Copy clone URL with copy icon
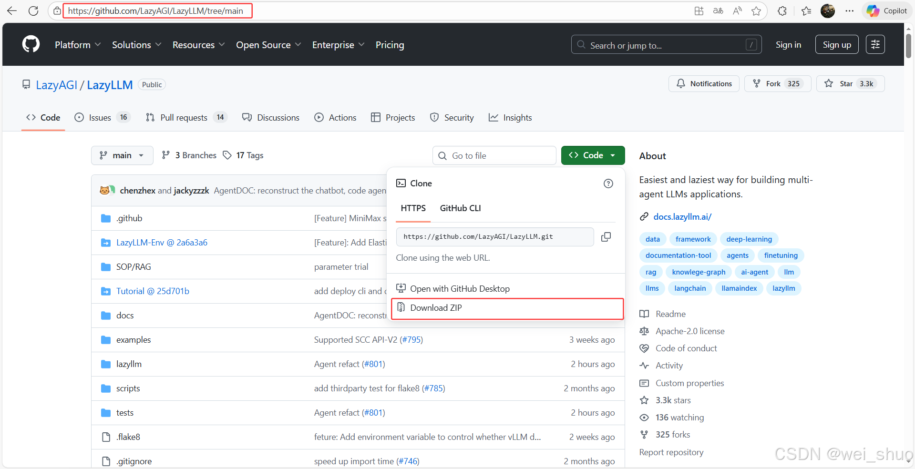The width and height of the screenshot is (915, 469). coord(606,237)
